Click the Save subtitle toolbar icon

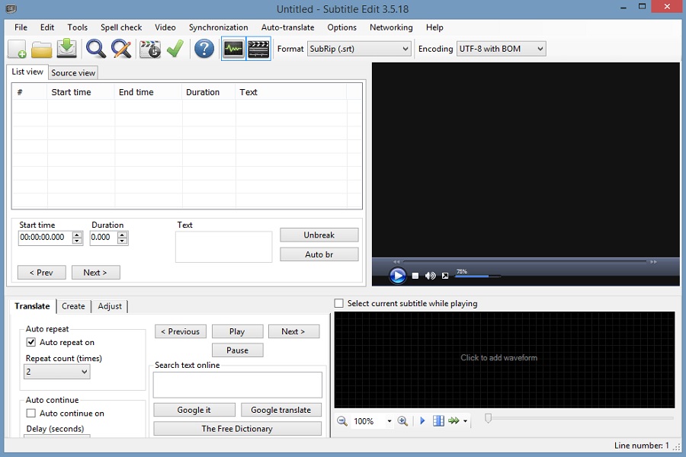[x=67, y=49]
